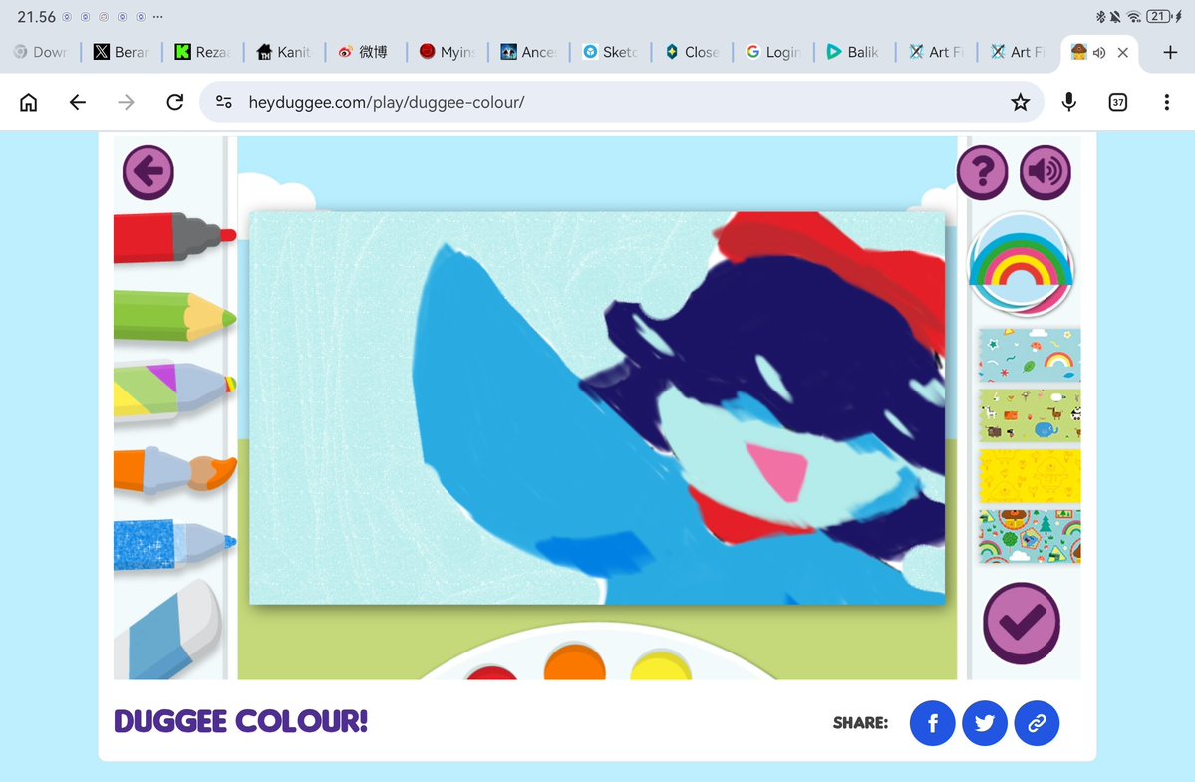Switch to the Down tab
Viewport: 1195px width, 782px height.
[41, 52]
